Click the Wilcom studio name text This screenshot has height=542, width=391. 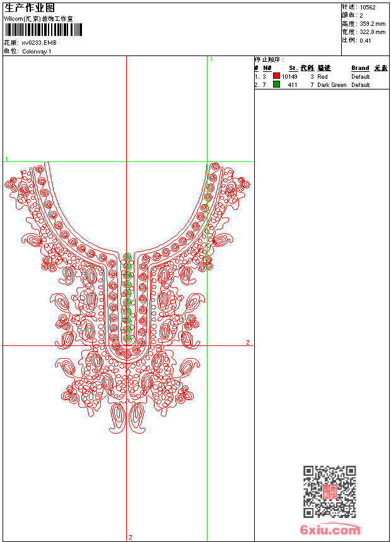(38, 19)
